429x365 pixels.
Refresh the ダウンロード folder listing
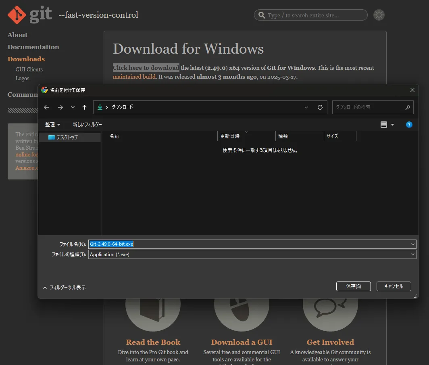[320, 107]
